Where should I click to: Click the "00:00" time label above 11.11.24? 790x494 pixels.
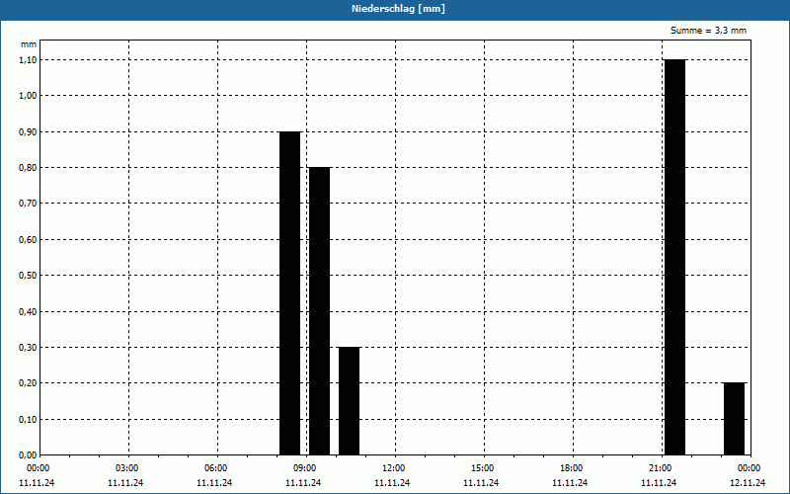point(39,468)
